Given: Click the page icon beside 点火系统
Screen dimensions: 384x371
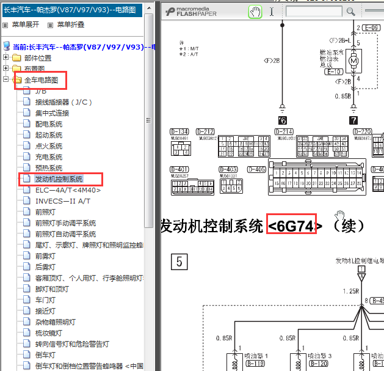Looking at the screenshot, I should pyautogui.click(x=27, y=145).
